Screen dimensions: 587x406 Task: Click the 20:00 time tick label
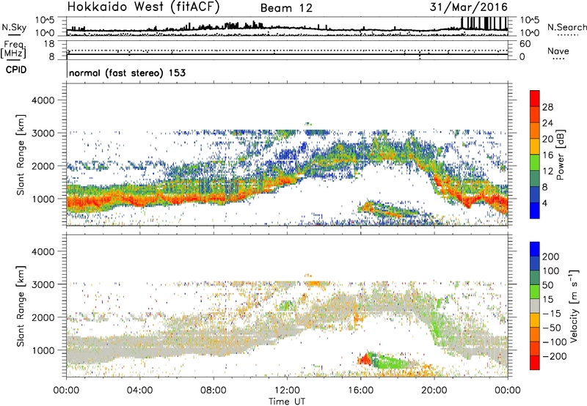[434, 391]
